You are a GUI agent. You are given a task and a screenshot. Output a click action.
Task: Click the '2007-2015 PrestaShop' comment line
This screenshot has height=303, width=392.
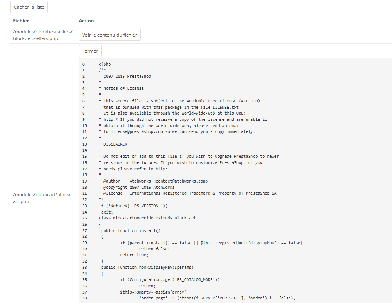coord(125,77)
